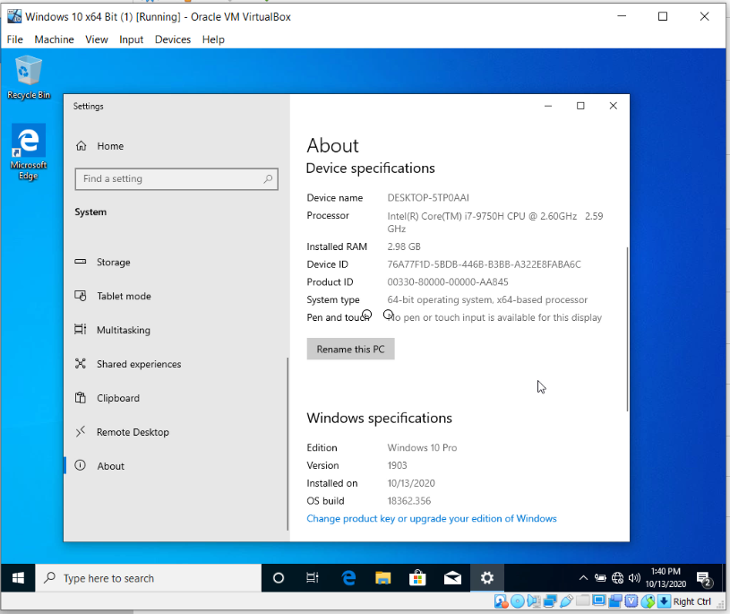Screen dimensions: 730x614
Task: Click the Right Ctrl host key label
Action: [691, 601]
